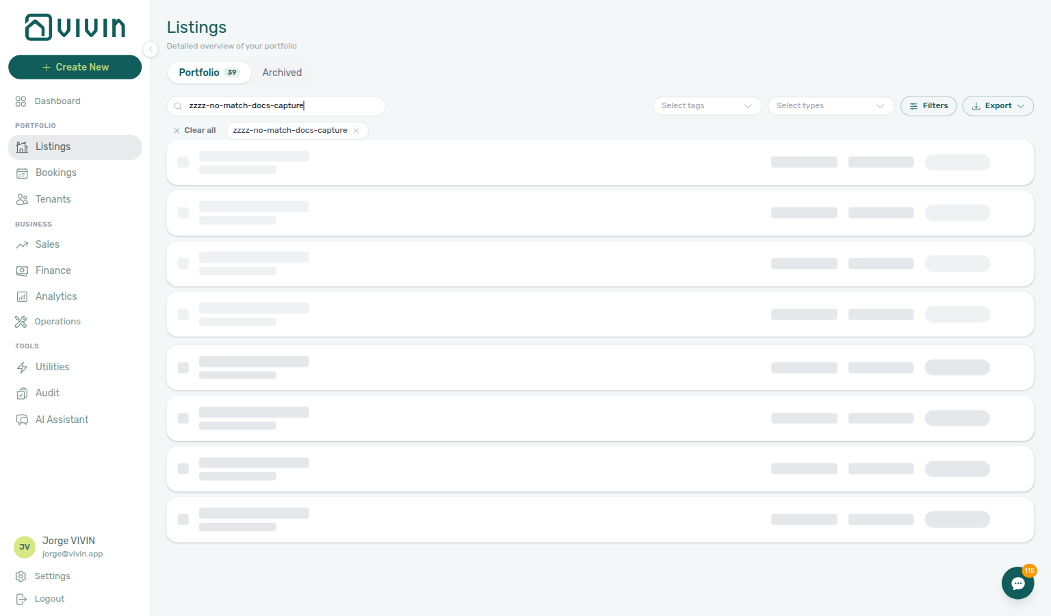The width and height of the screenshot is (1051, 616).
Task: Click the Settings gear icon
Action: click(x=21, y=576)
